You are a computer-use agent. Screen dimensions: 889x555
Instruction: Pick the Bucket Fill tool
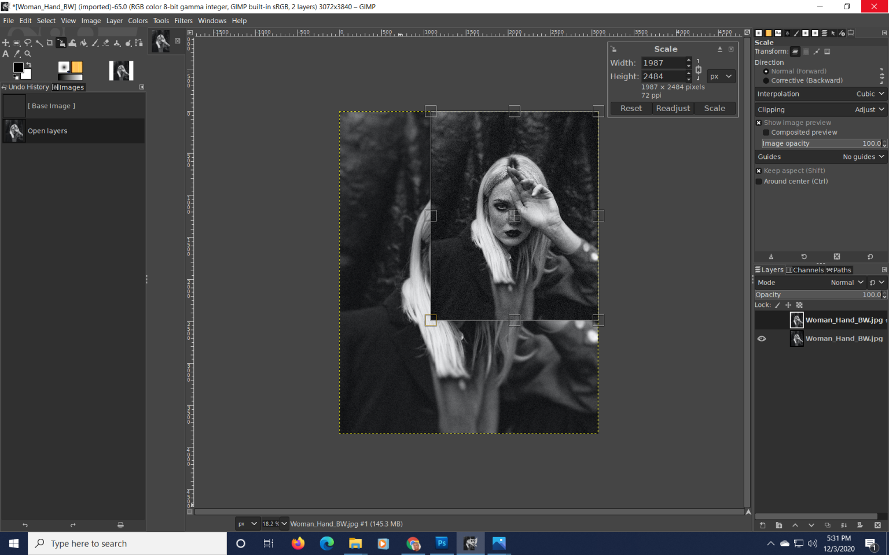pyautogui.click(x=84, y=43)
